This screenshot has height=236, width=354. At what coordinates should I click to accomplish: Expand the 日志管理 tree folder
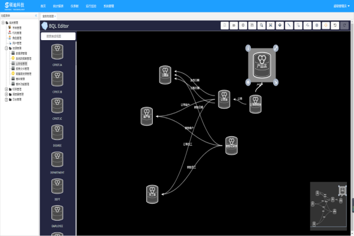[x=6, y=99]
